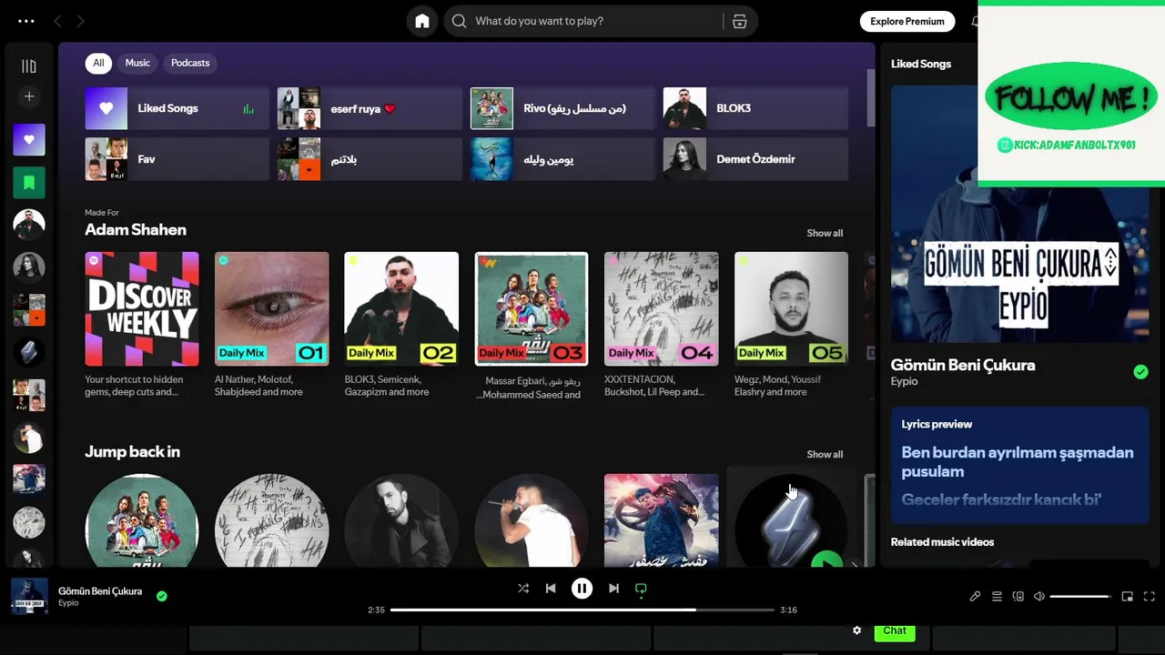Go forward with the right arrow

(81, 21)
